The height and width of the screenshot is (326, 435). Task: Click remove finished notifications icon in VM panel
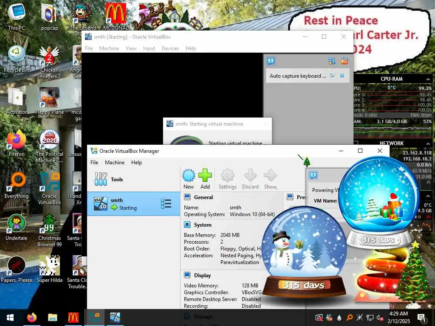coord(344,61)
